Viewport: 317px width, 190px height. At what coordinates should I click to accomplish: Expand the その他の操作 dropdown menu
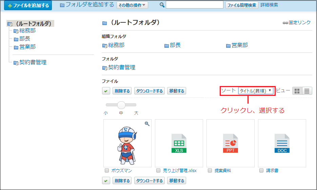point(132,5)
